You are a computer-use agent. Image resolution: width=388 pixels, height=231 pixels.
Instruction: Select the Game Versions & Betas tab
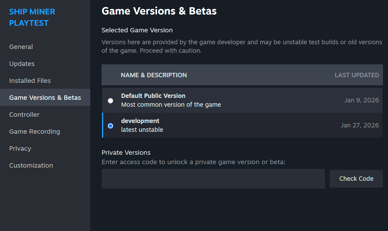[x=45, y=98]
